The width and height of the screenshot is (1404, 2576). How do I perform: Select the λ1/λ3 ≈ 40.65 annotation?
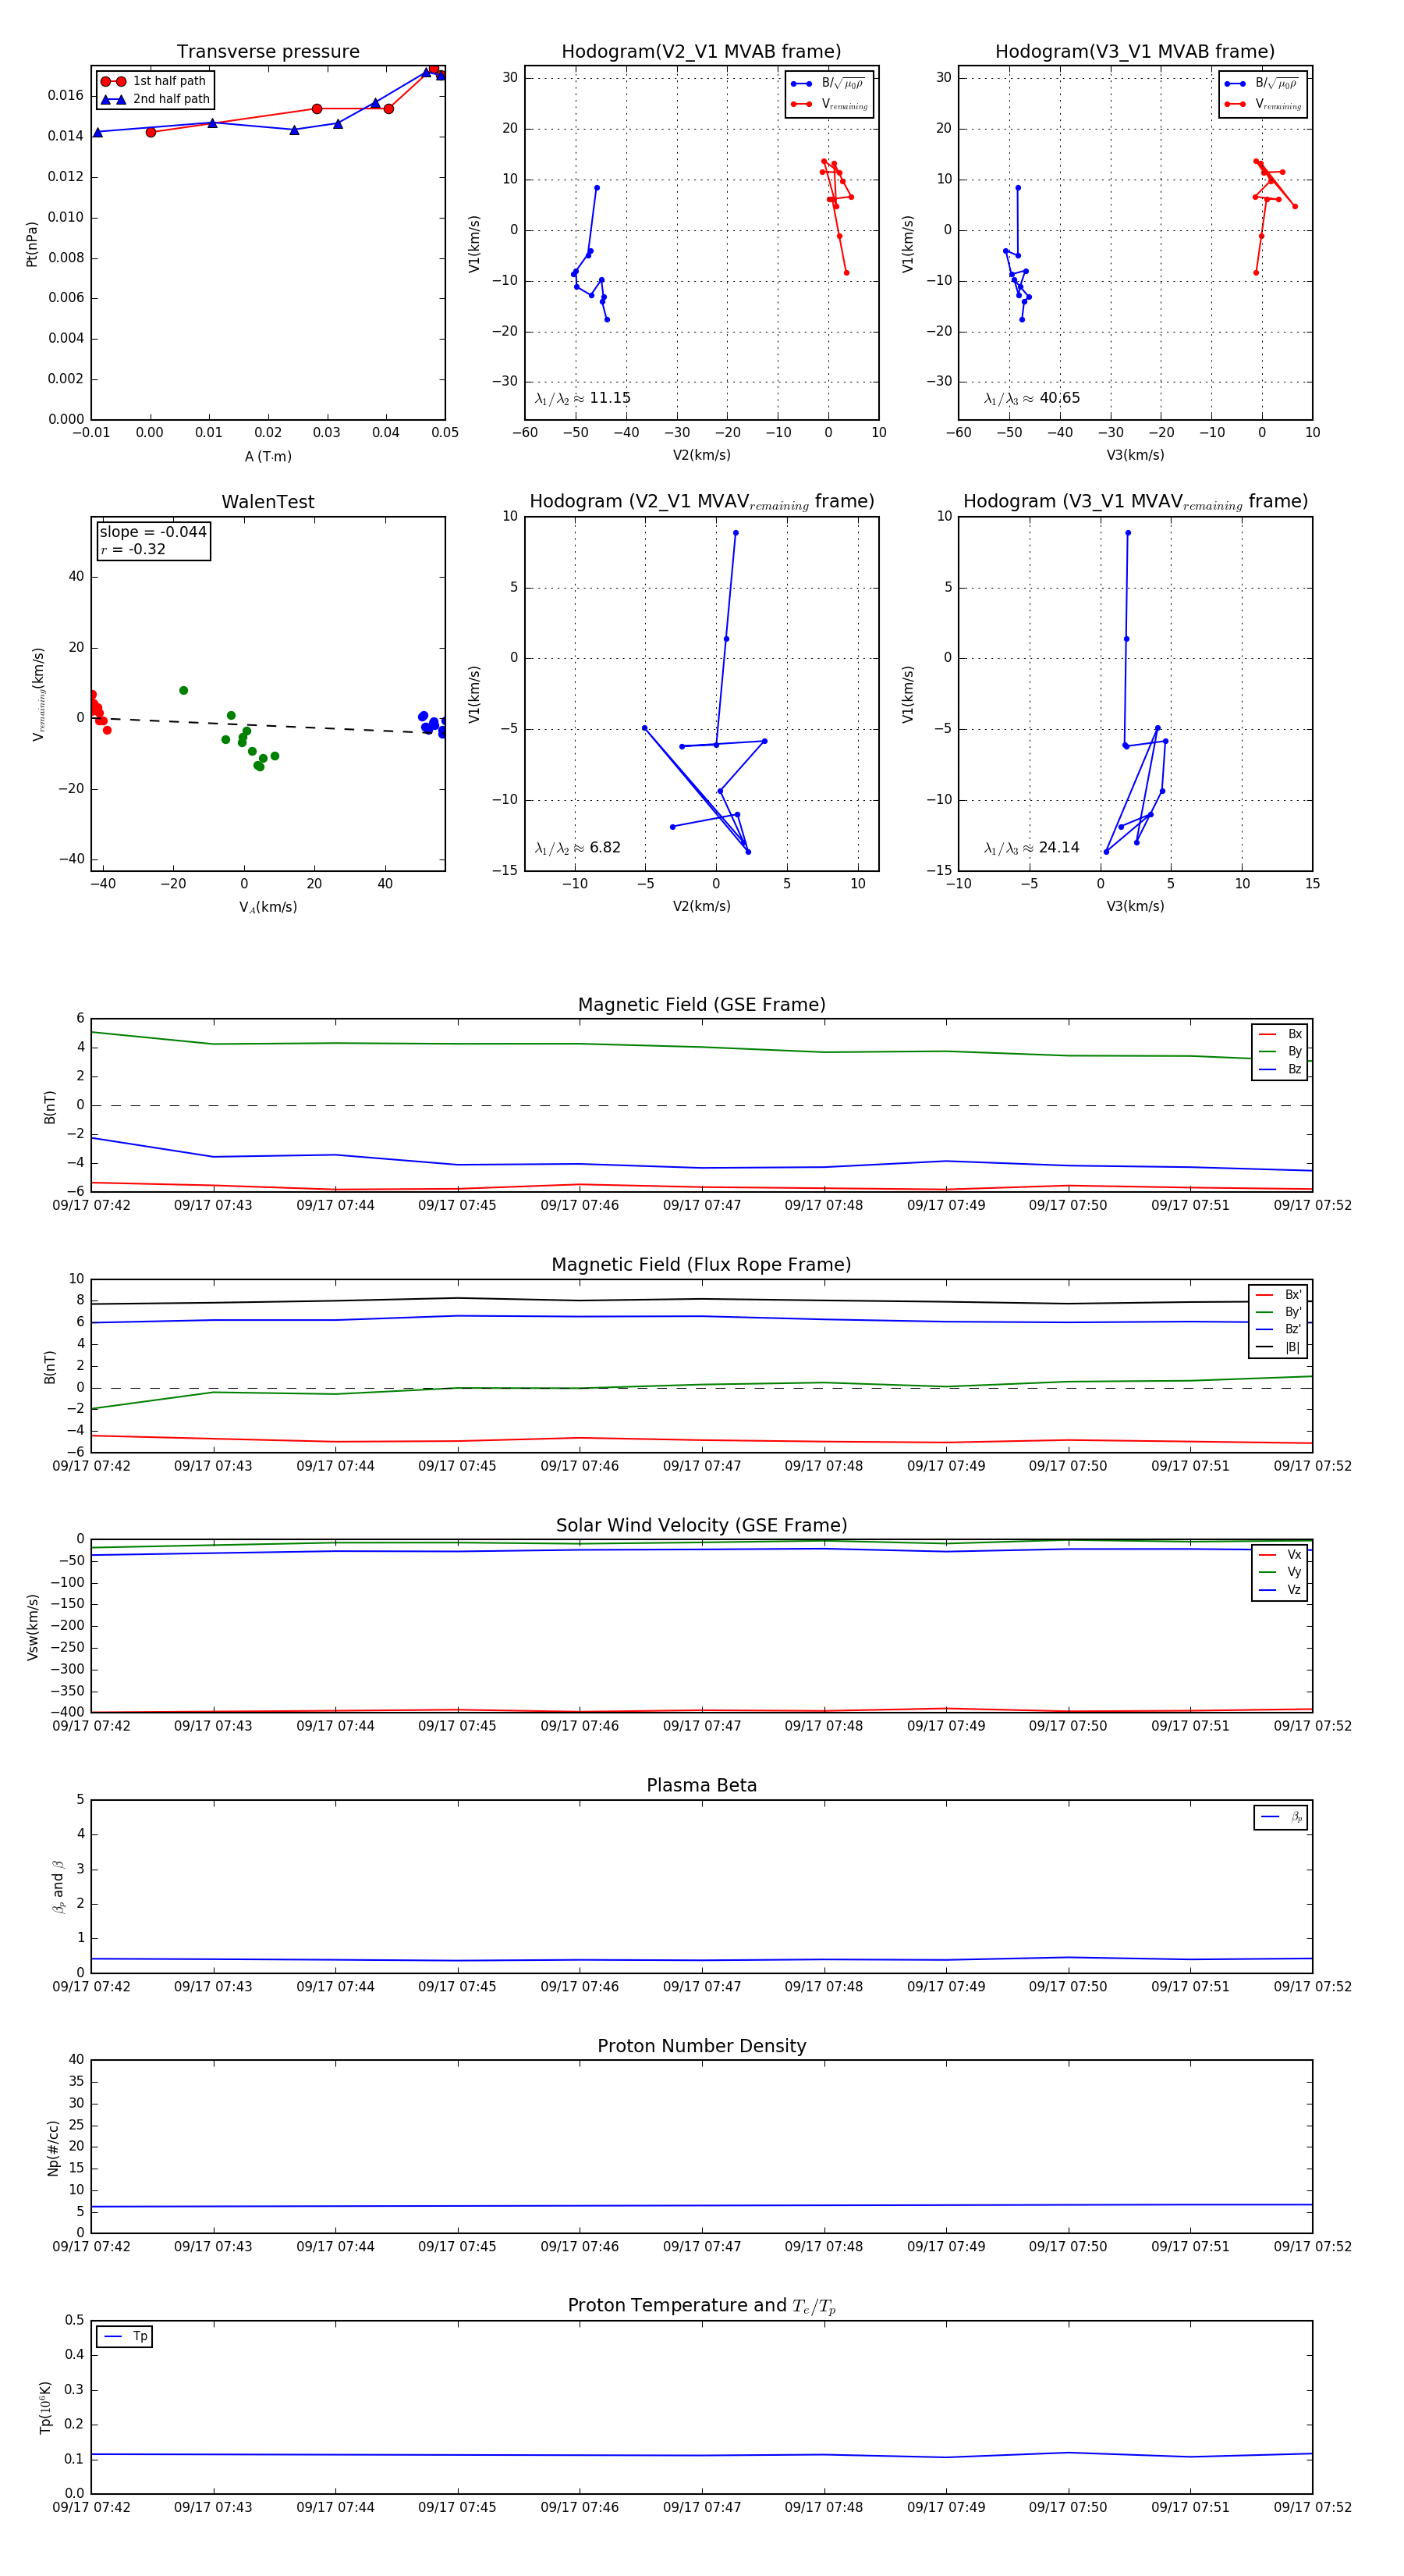pos(1031,398)
